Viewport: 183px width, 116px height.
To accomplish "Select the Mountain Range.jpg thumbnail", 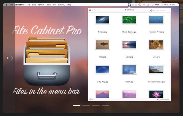I will 156,70.
